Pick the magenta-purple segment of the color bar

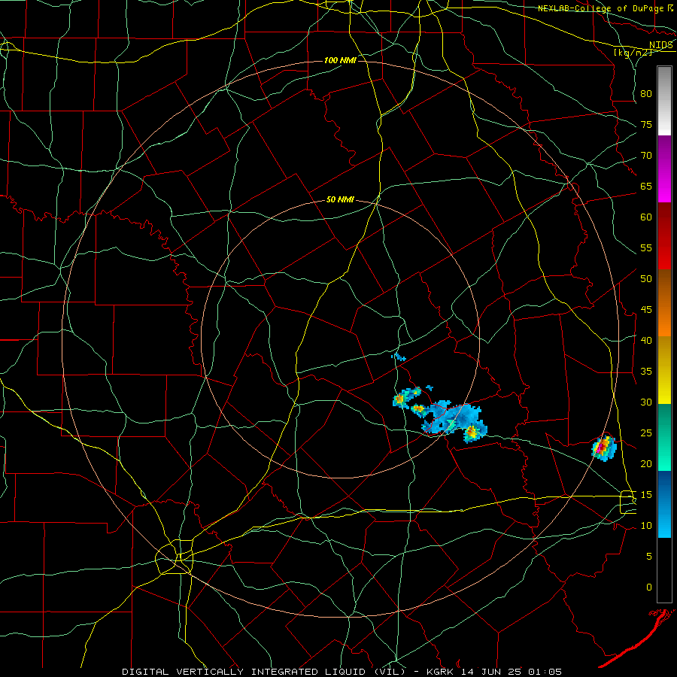pyautogui.click(x=664, y=168)
